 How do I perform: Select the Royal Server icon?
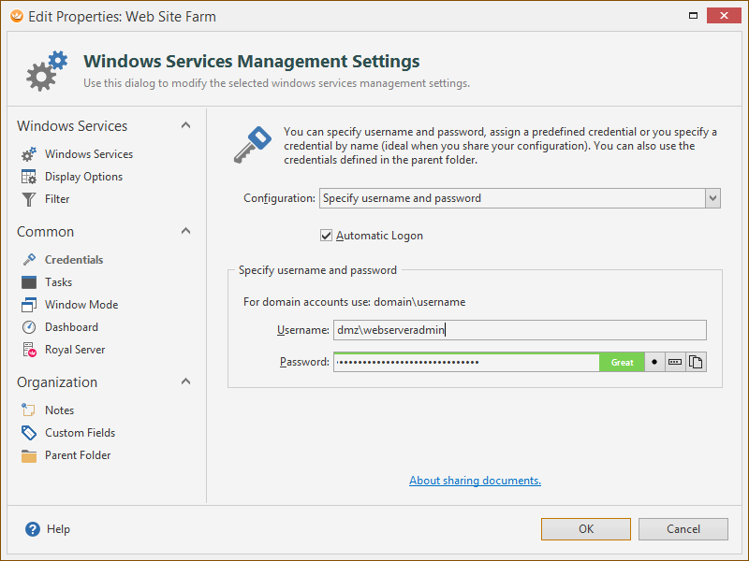[29, 350]
